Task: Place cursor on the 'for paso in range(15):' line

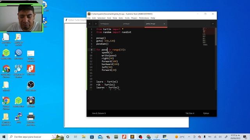Action: (111, 49)
